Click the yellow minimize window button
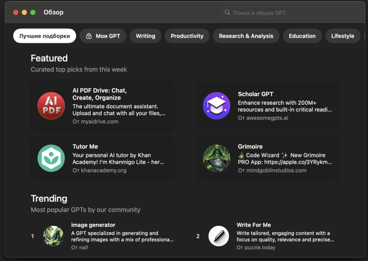368x261 pixels. (x=24, y=13)
